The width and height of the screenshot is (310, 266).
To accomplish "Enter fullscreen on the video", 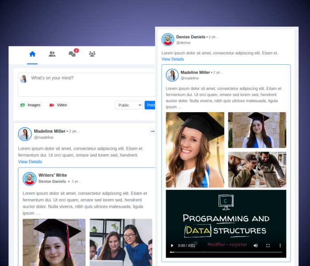I will pos(268,246).
